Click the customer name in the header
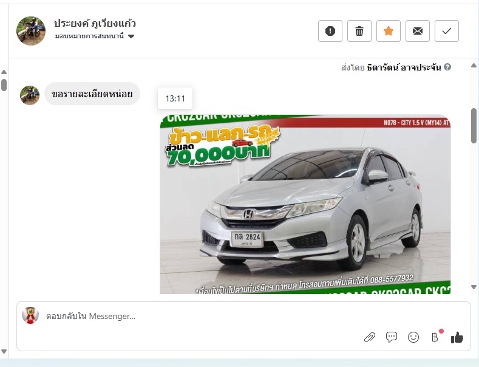This screenshot has width=479, height=367. (95, 23)
